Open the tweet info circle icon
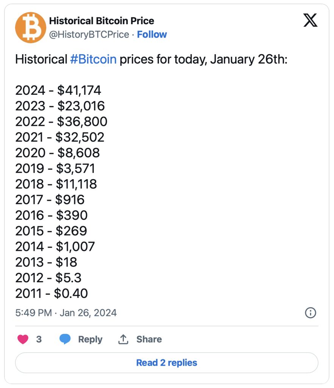The height and width of the screenshot is (388, 334). [311, 313]
